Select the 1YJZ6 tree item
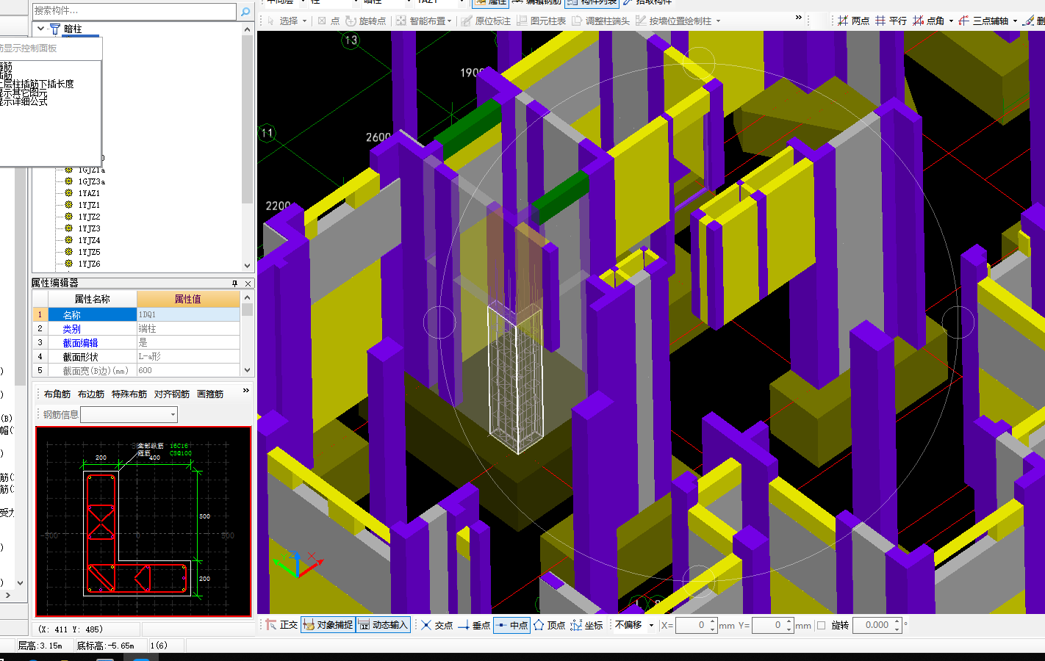 [89, 264]
